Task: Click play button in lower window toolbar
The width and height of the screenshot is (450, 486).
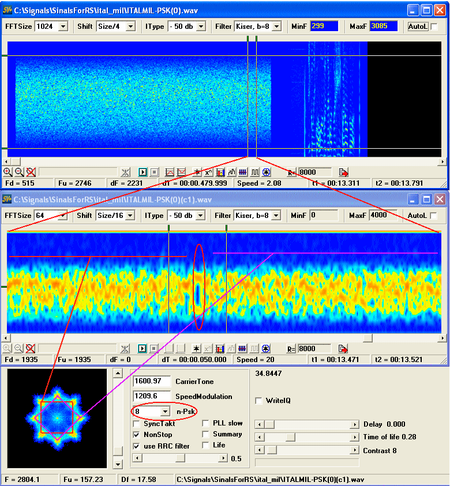Action: pyautogui.click(x=143, y=348)
